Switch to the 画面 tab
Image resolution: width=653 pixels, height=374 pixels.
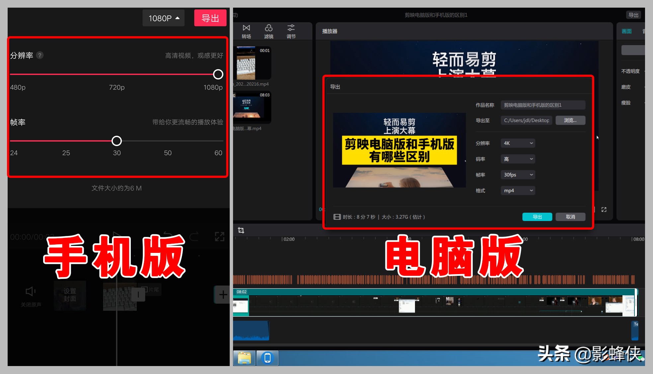[x=626, y=31]
